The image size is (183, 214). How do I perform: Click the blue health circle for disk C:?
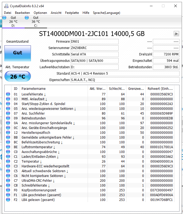pyautogui.click(x=27, y=18)
